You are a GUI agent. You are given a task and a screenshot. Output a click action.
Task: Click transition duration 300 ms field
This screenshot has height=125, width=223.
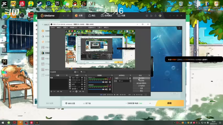tap(123, 81)
